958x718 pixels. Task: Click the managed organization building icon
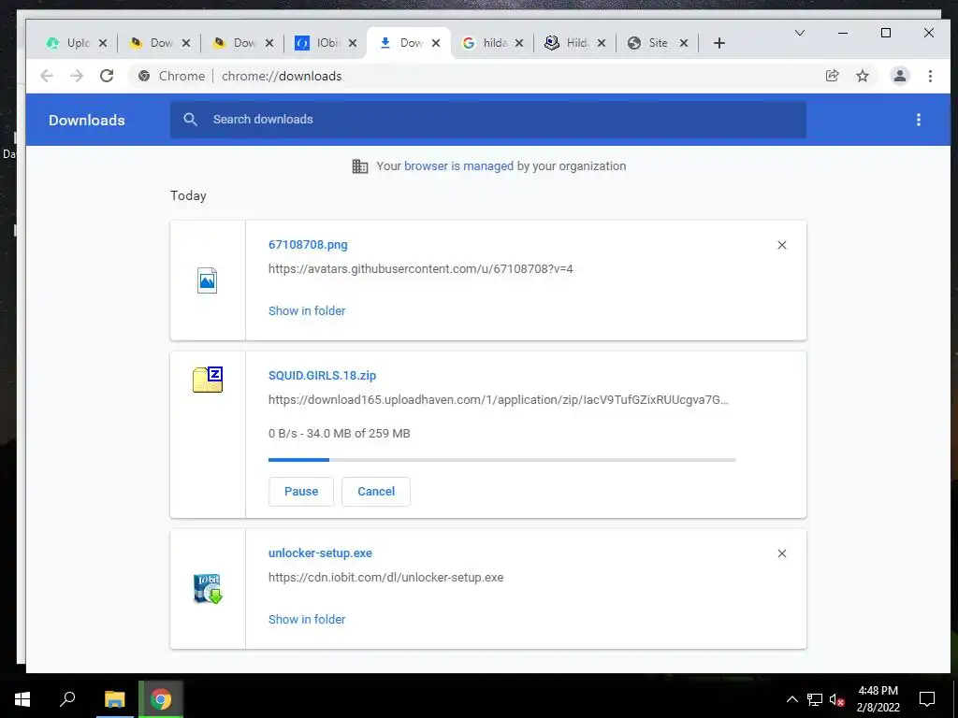point(360,166)
